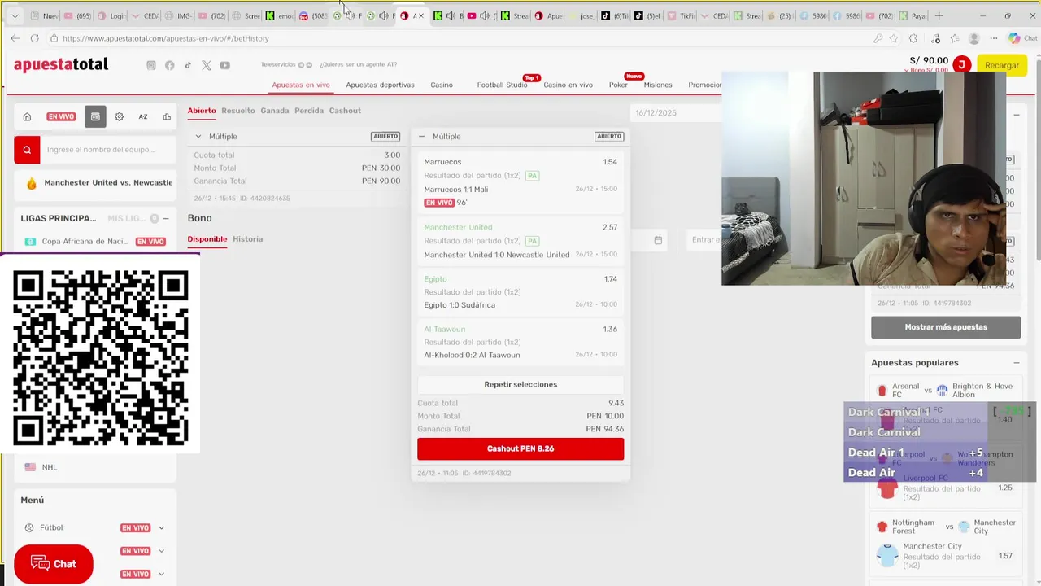Select Manchester United vs. Newcastle featured match

(x=108, y=183)
